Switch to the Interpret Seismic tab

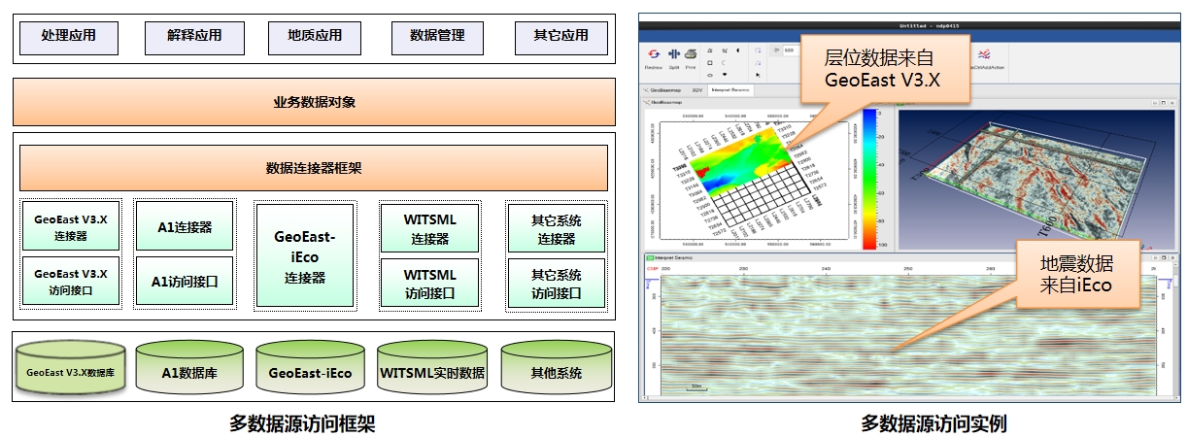click(733, 89)
